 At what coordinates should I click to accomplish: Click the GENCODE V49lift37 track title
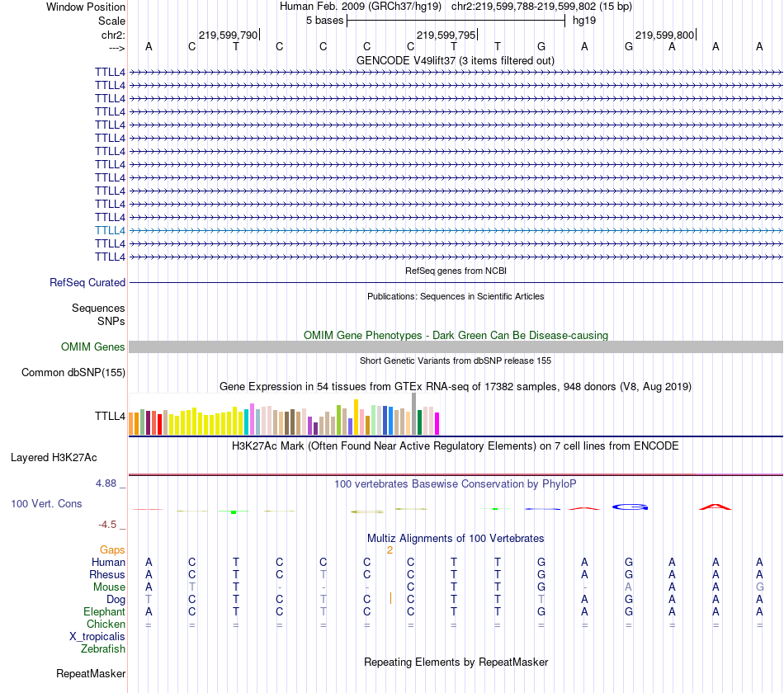(x=455, y=60)
